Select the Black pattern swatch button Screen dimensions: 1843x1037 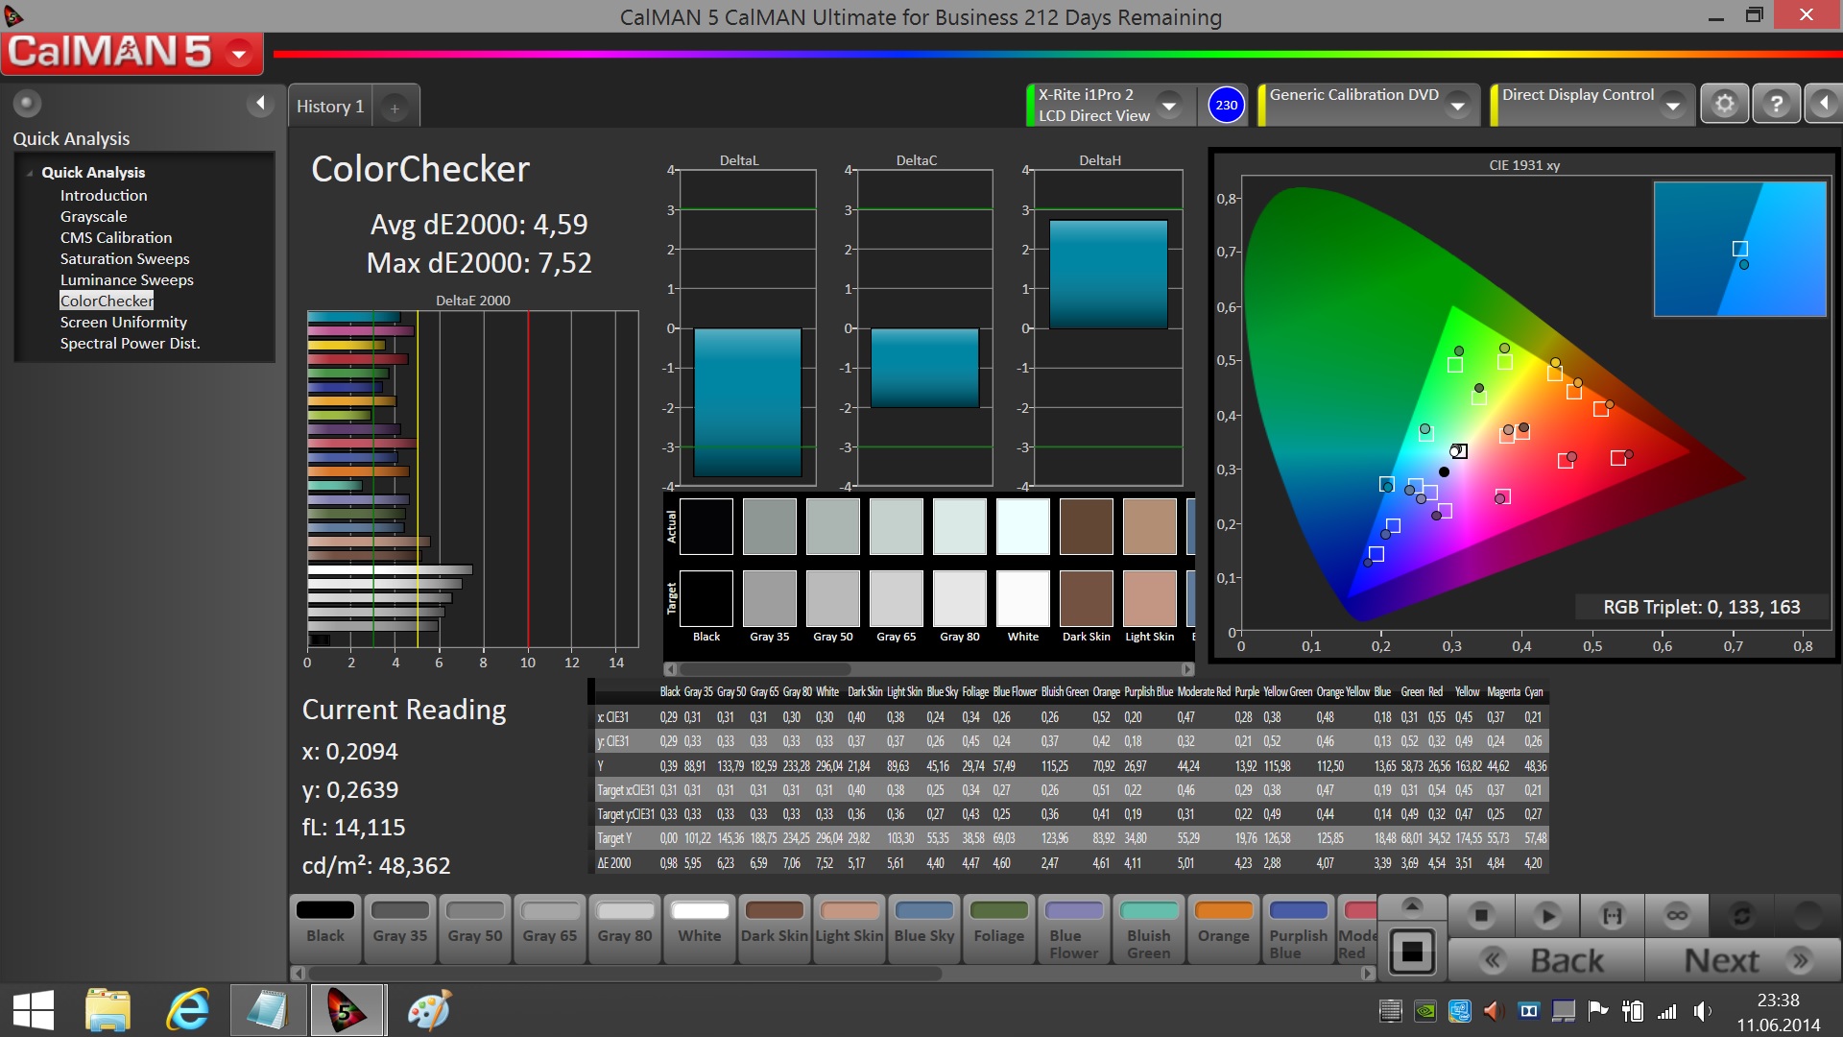click(x=325, y=928)
